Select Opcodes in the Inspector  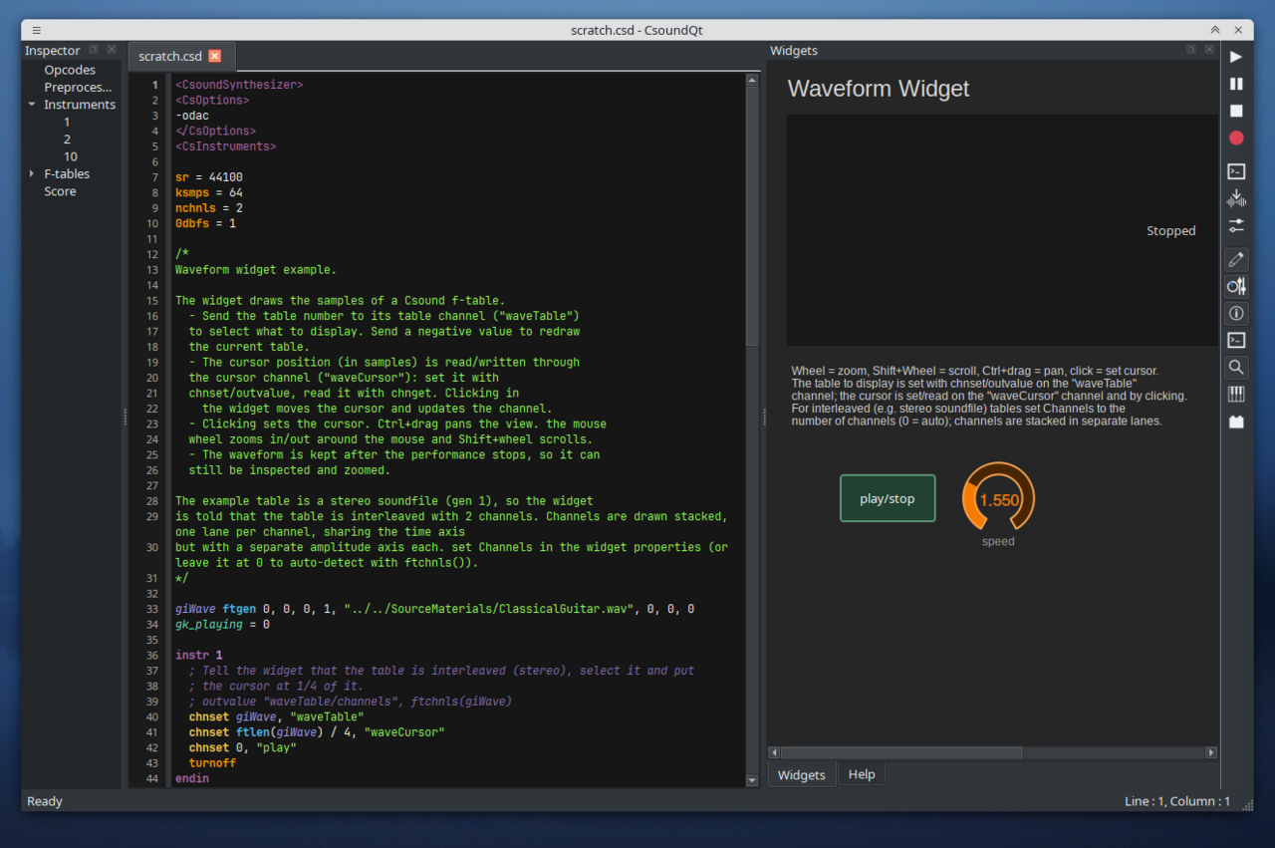pyautogui.click(x=70, y=70)
